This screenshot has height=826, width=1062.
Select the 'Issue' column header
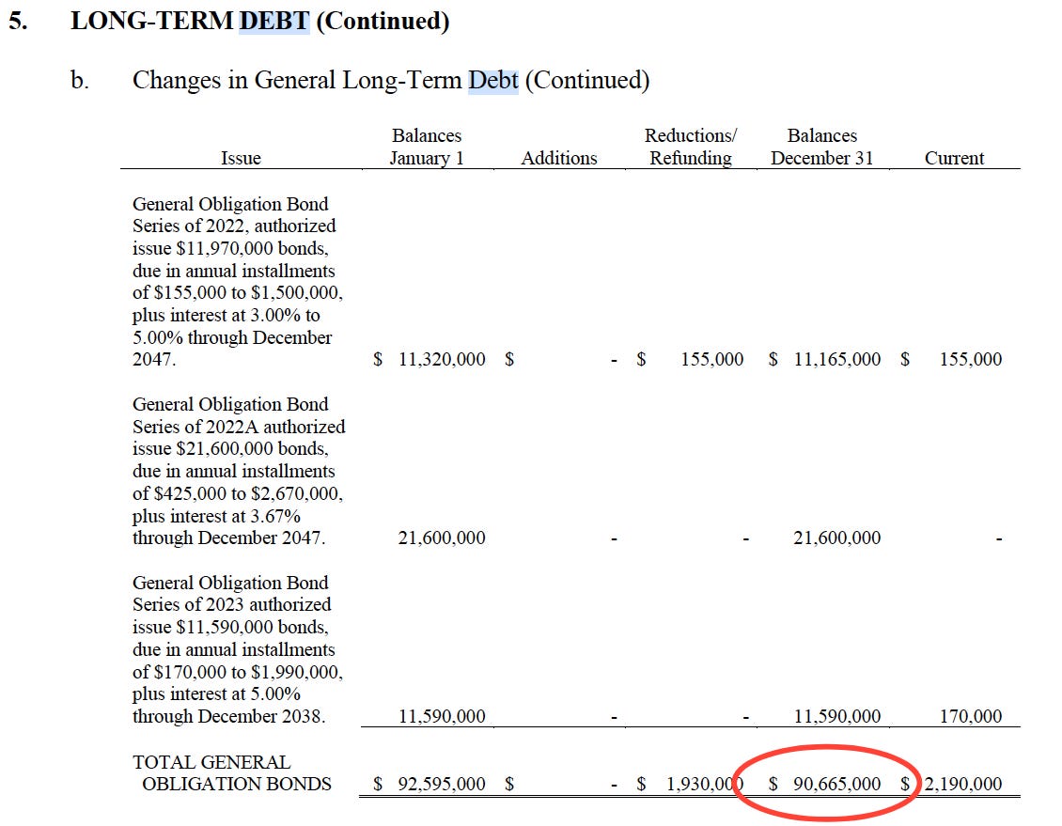coord(241,158)
